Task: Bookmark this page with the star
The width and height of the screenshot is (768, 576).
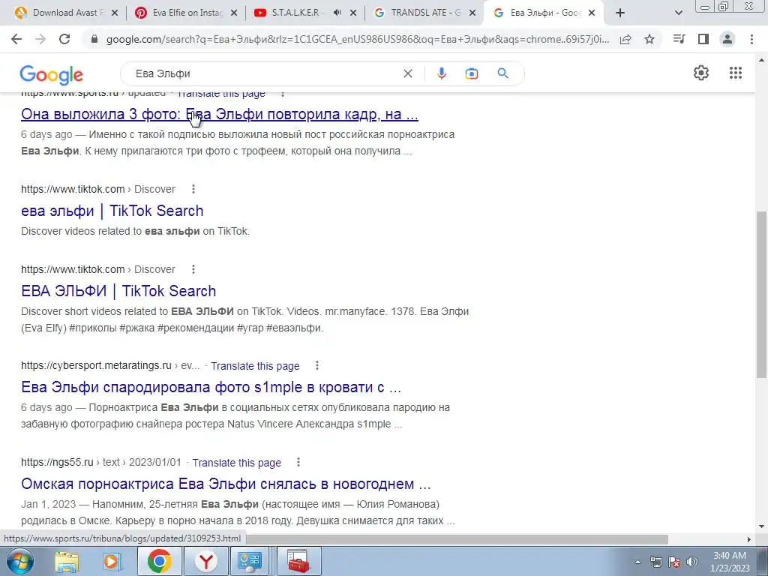Action: [x=649, y=39]
